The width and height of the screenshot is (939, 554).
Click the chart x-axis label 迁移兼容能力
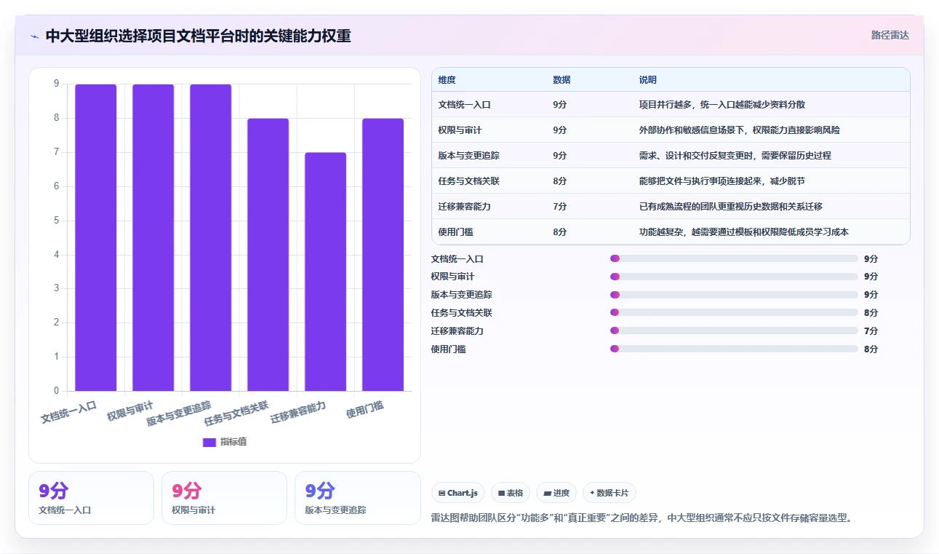(298, 413)
